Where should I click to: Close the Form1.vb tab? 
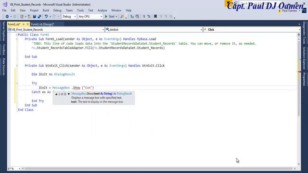[27, 24]
